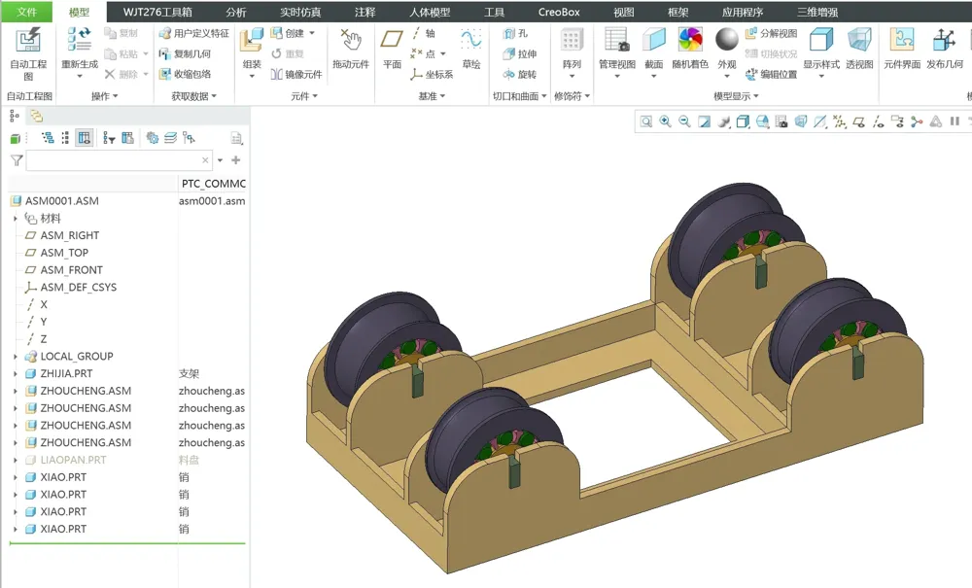Clear the tree search with X
This screenshot has width=972, height=588.
205,160
